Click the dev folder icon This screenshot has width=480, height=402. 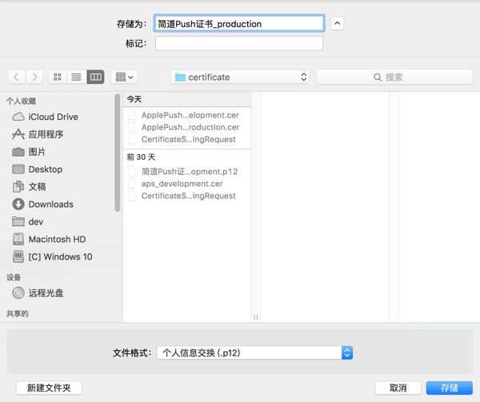pyautogui.click(x=18, y=221)
